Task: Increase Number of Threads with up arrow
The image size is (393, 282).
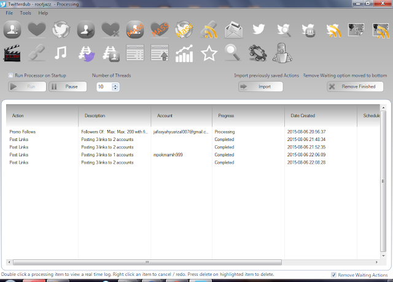Action: point(115,85)
